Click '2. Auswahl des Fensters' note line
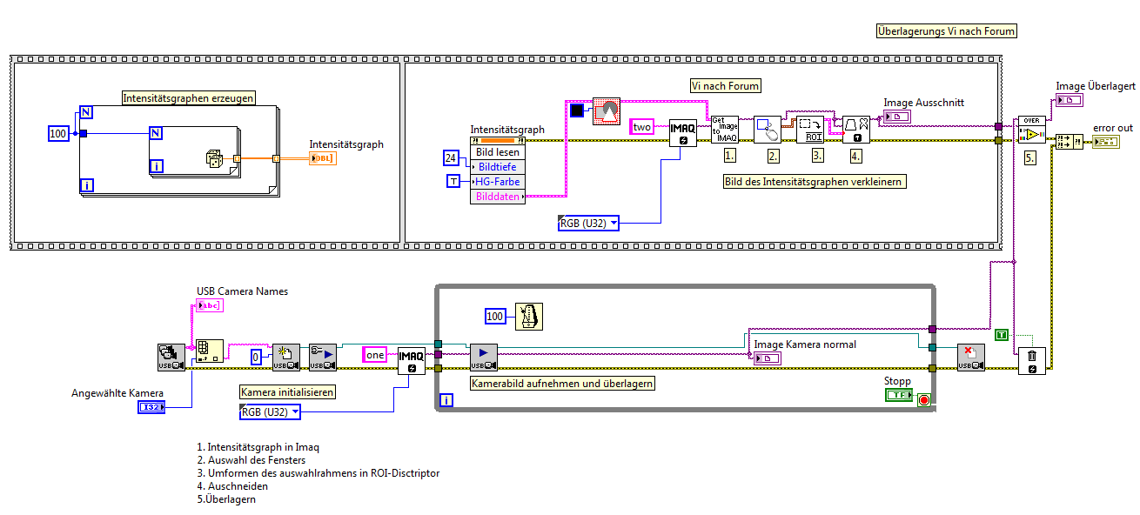This screenshot has width=1140, height=515. (251, 460)
